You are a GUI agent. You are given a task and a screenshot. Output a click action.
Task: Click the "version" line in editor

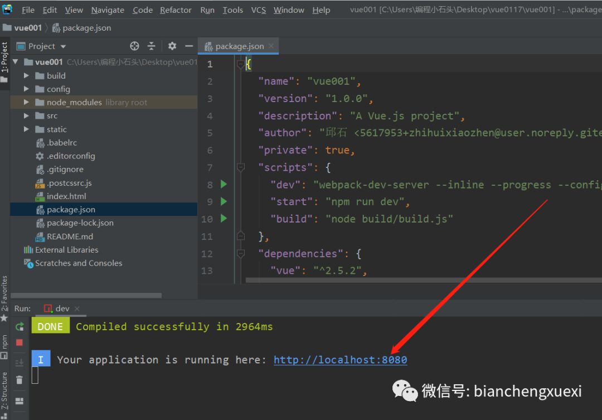(315, 98)
